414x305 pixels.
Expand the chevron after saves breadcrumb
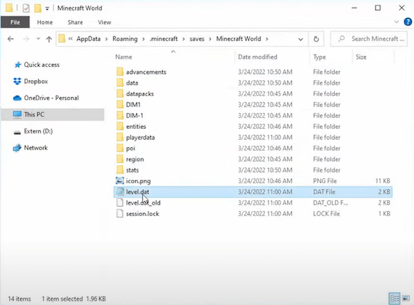coord(210,39)
